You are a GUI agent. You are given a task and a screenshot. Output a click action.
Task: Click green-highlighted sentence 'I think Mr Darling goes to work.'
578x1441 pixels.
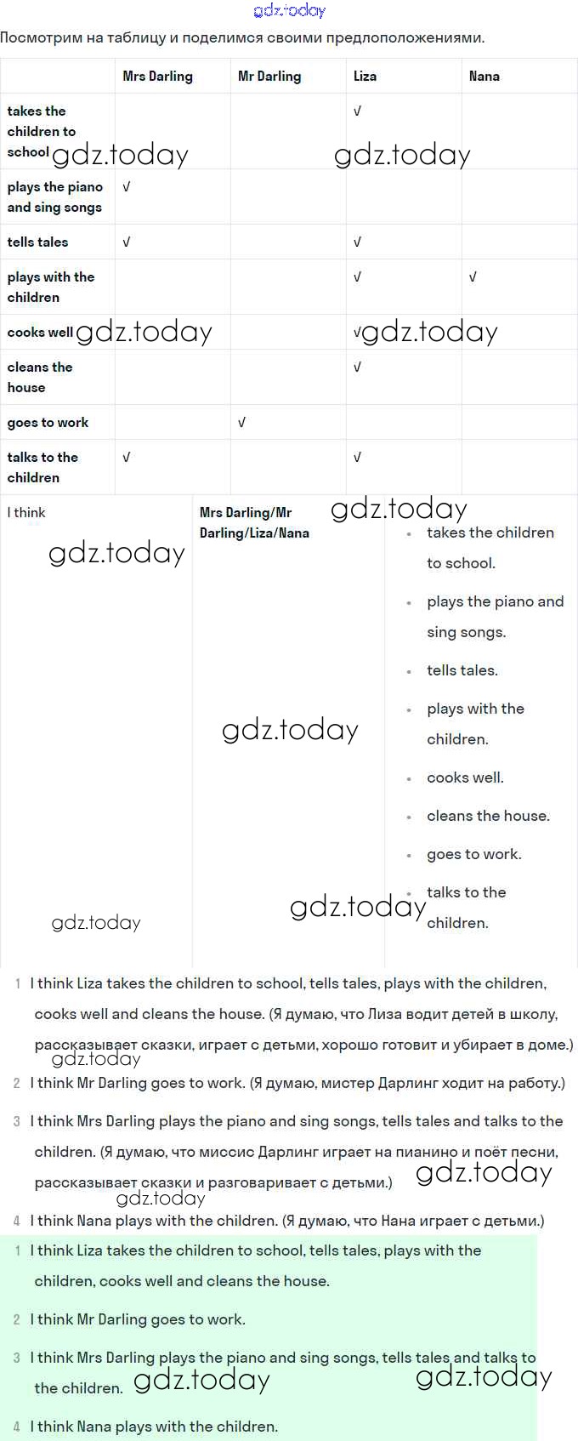coord(138,1319)
